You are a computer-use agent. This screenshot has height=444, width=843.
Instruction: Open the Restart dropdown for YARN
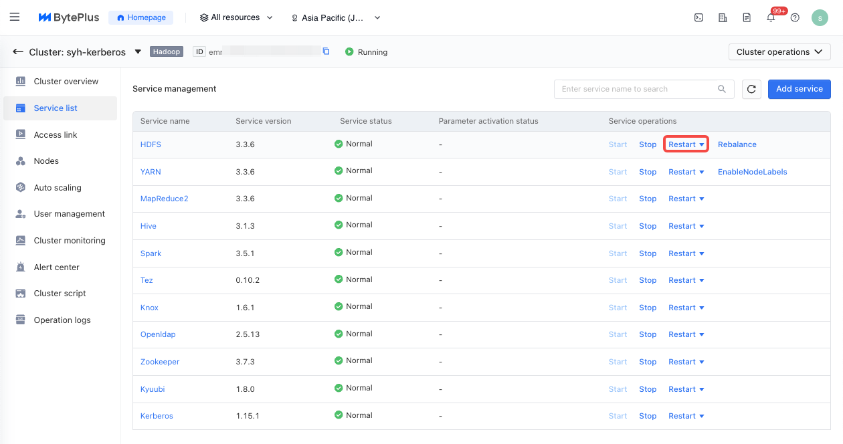pyautogui.click(x=686, y=172)
